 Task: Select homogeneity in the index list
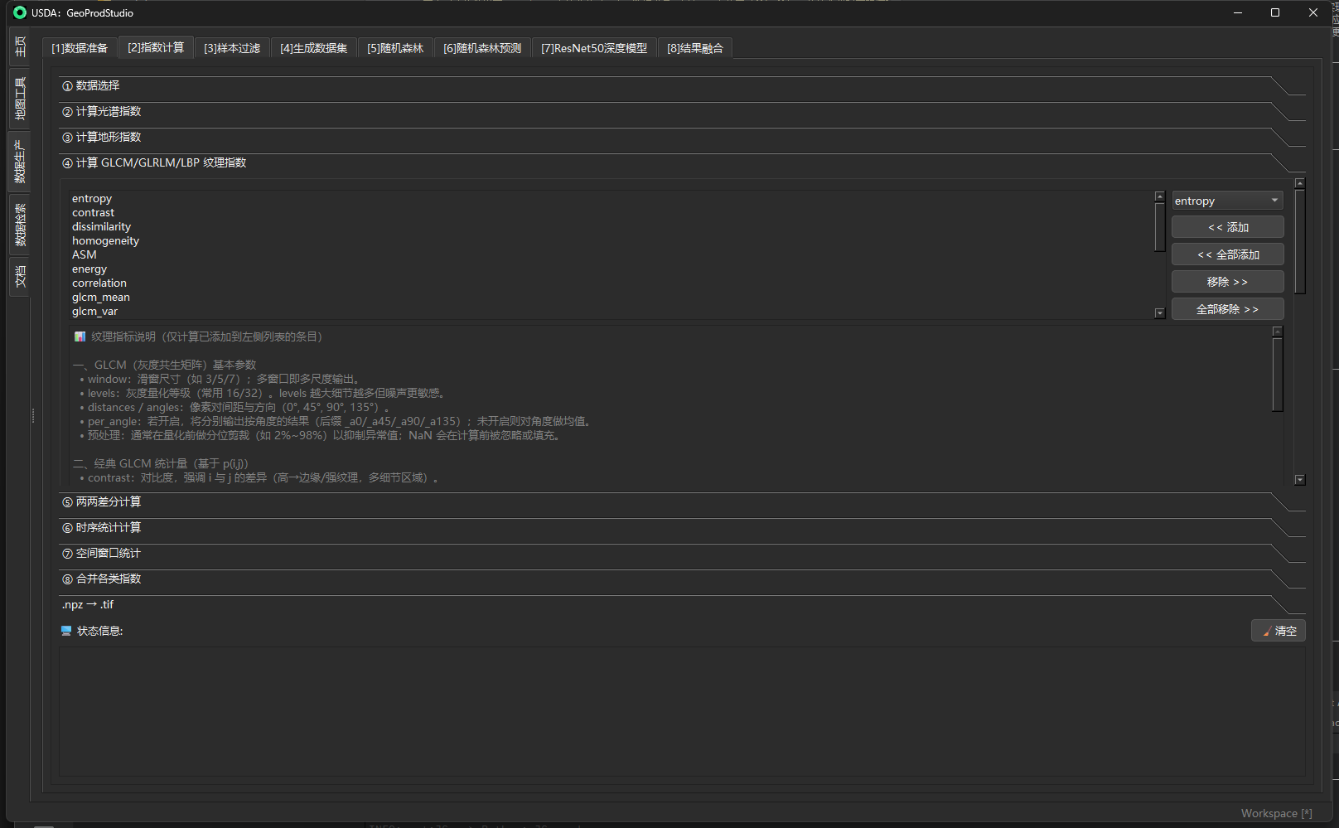click(105, 240)
